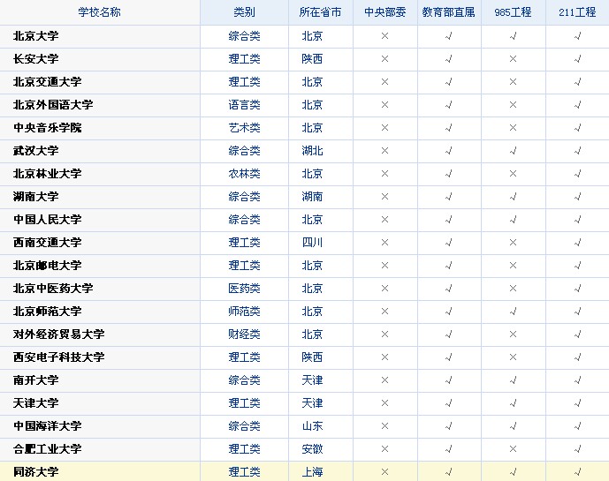Click the 教育部直属 column header
This screenshot has height=481, width=609.
[x=449, y=12]
